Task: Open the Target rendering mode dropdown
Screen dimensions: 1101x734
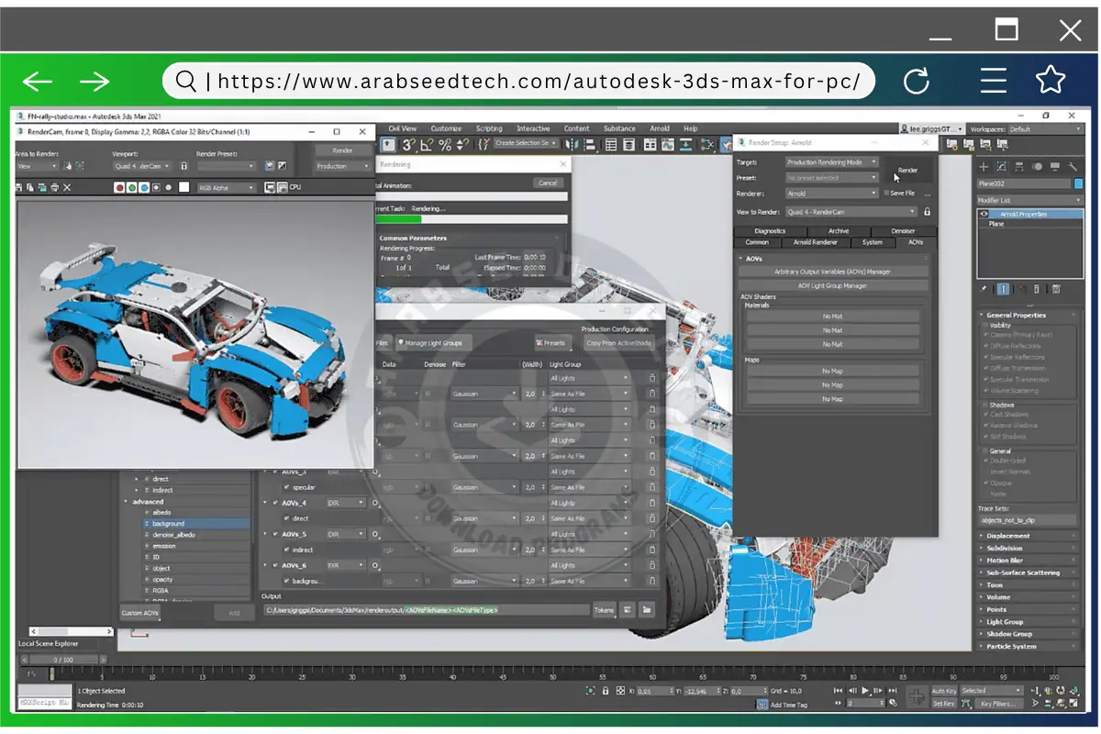Action: tap(832, 162)
